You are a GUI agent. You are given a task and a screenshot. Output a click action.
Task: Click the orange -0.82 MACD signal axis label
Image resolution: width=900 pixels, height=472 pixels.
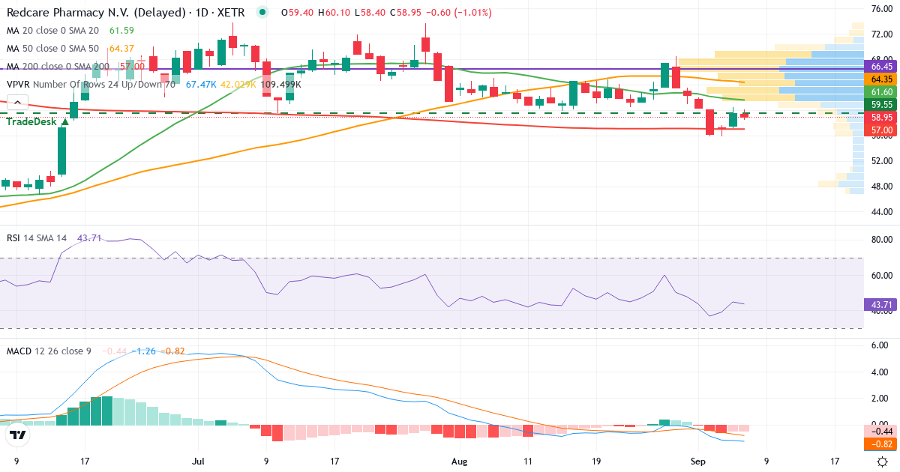[880, 444]
